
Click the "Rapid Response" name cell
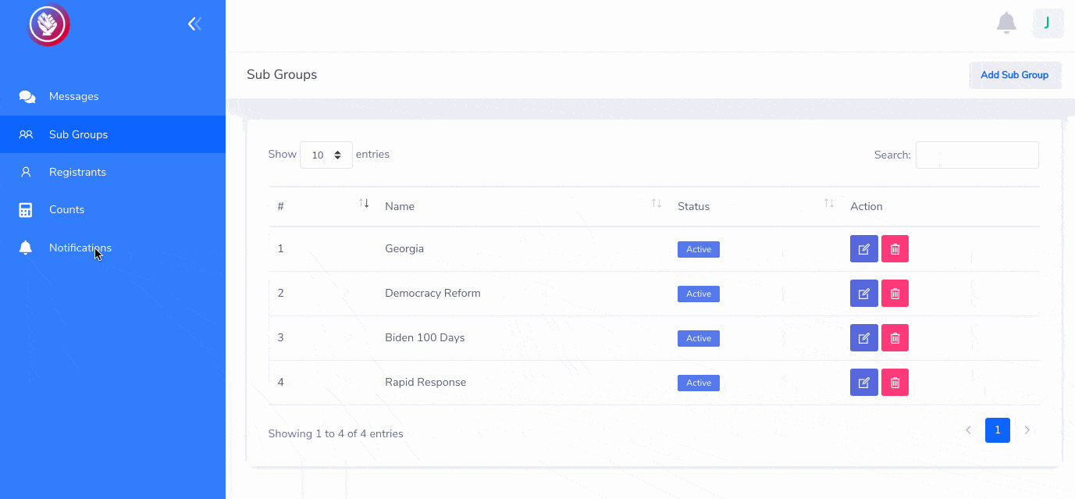coord(425,382)
